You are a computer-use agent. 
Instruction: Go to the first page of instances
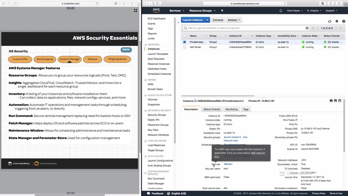pyautogui.click(x=313, y=28)
